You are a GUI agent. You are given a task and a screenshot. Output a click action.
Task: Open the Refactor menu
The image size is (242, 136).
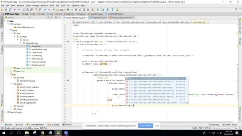point(44,6)
